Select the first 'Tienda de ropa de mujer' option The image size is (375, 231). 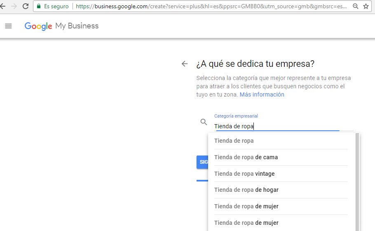(x=246, y=206)
